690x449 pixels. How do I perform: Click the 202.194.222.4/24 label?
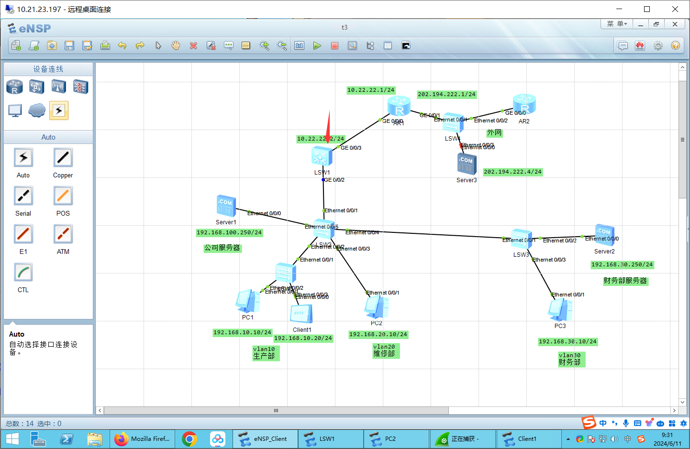(513, 172)
